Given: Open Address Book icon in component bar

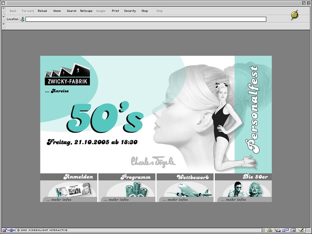Looking at the screenshot, I should (x=293, y=231).
